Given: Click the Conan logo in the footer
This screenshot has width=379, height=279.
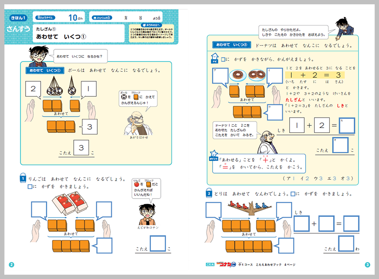Looking at the screenshot, I should [226, 264].
